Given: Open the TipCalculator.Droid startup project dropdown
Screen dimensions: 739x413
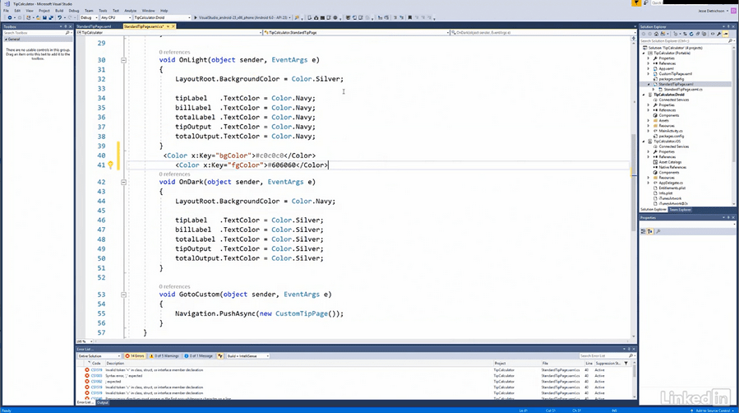Looking at the screenshot, I should [x=162, y=17].
